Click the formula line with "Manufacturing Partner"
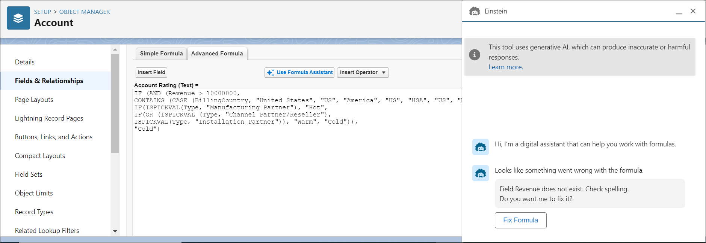 click(231, 107)
